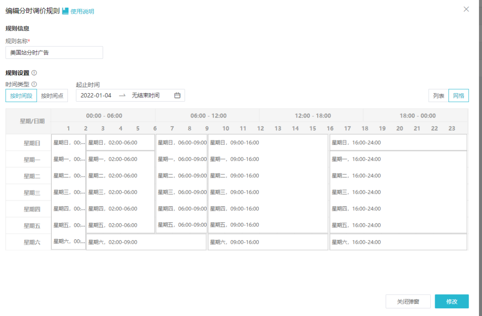Click the 关闭弹窗 button
Screen dimensions: 482x316
(408, 301)
